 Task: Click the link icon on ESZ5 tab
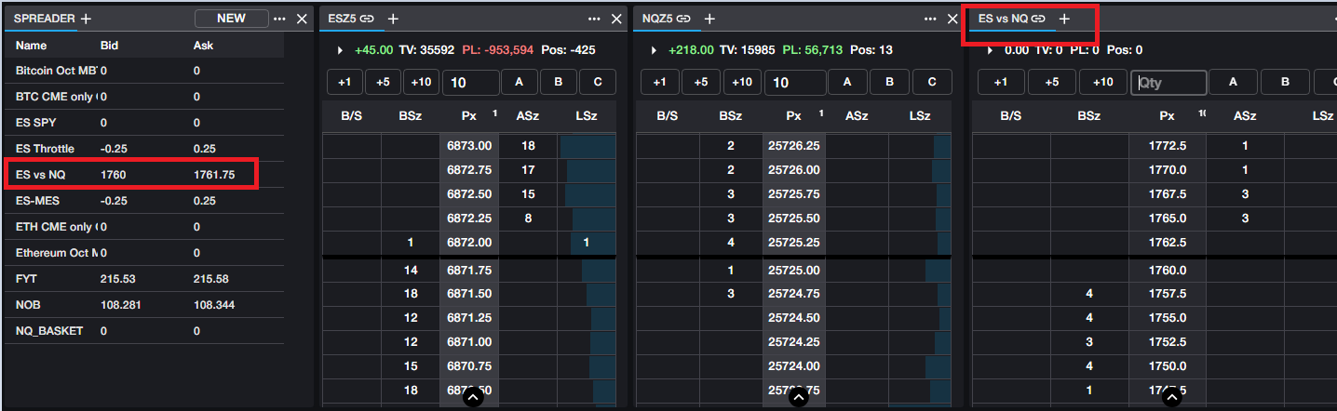click(368, 19)
